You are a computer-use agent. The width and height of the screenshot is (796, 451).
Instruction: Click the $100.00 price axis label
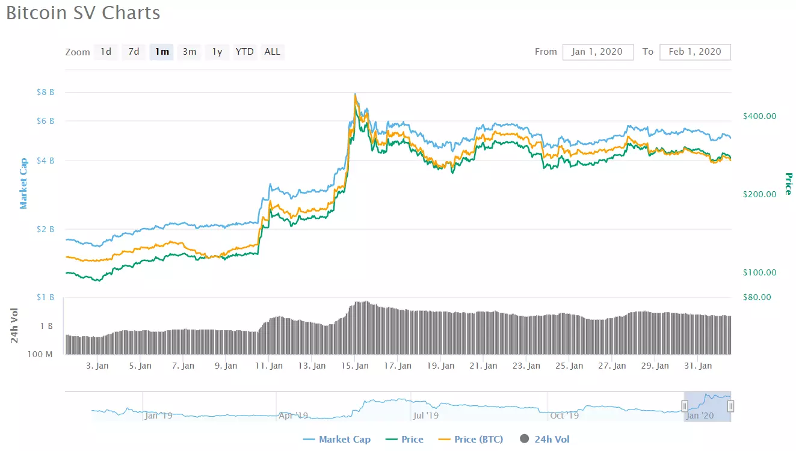coord(759,272)
